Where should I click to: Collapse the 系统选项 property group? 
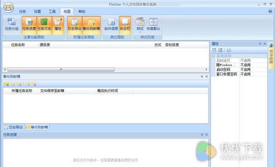point(213,56)
